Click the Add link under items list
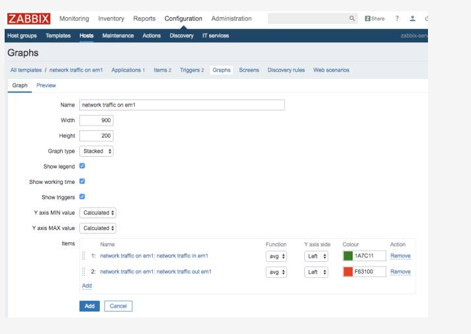 87,286
